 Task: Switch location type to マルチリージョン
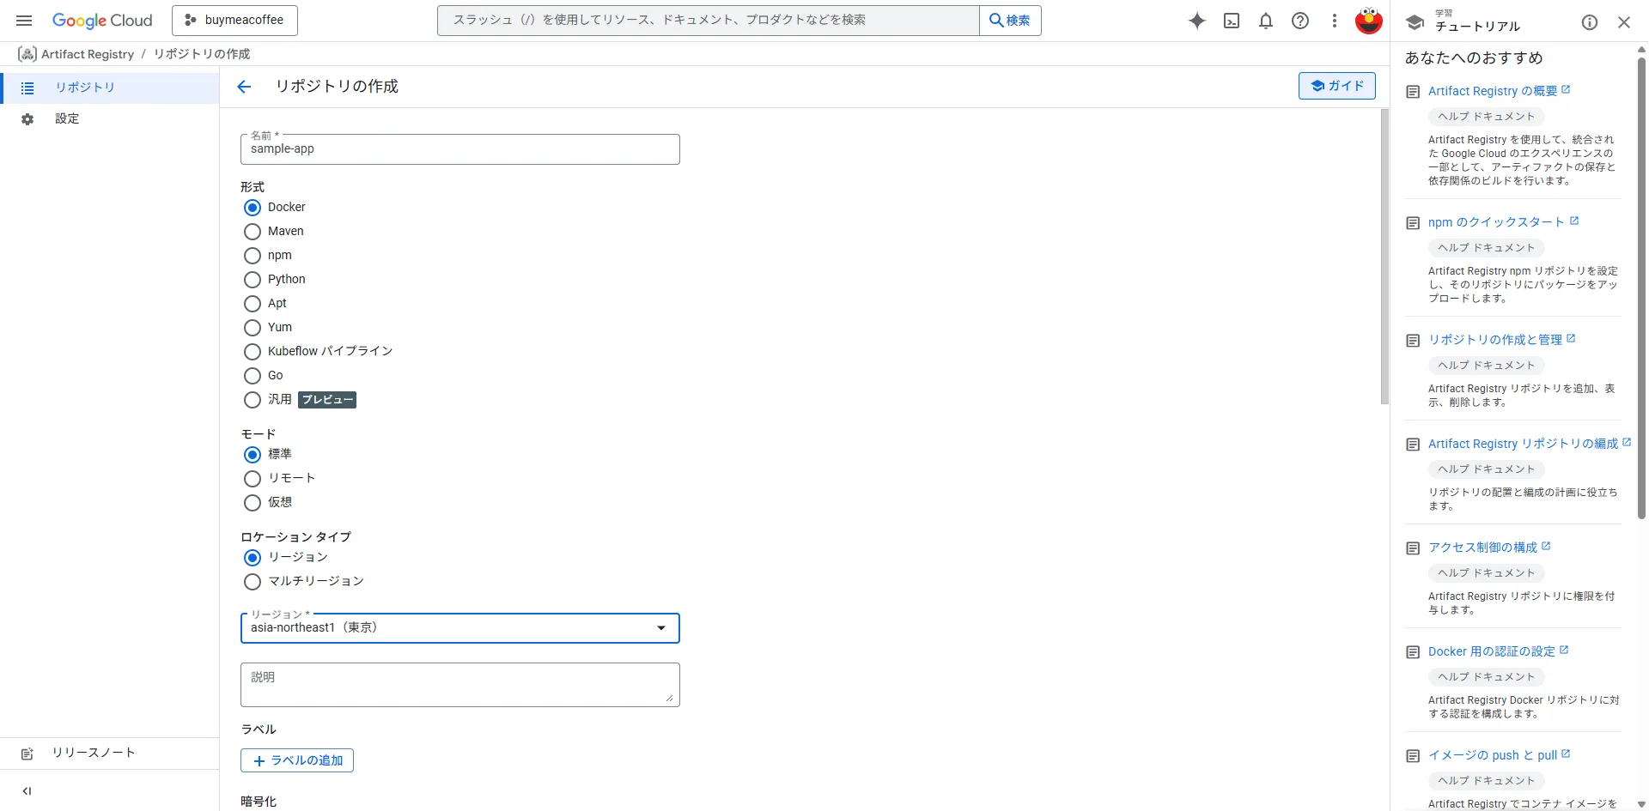(x=253, y=582)
